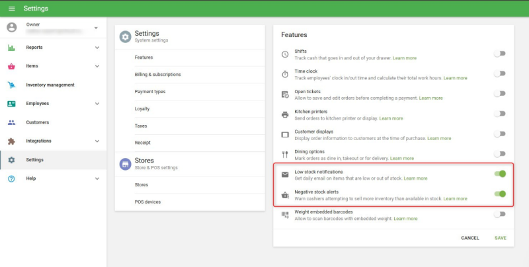Disable Low stock notifications toggle
Image resolution: width=529 pixels, height=267 pixels.
click(x=501, y=174)
